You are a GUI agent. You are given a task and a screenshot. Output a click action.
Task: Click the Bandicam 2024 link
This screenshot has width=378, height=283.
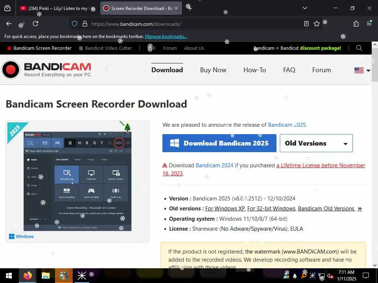point(214,165)
